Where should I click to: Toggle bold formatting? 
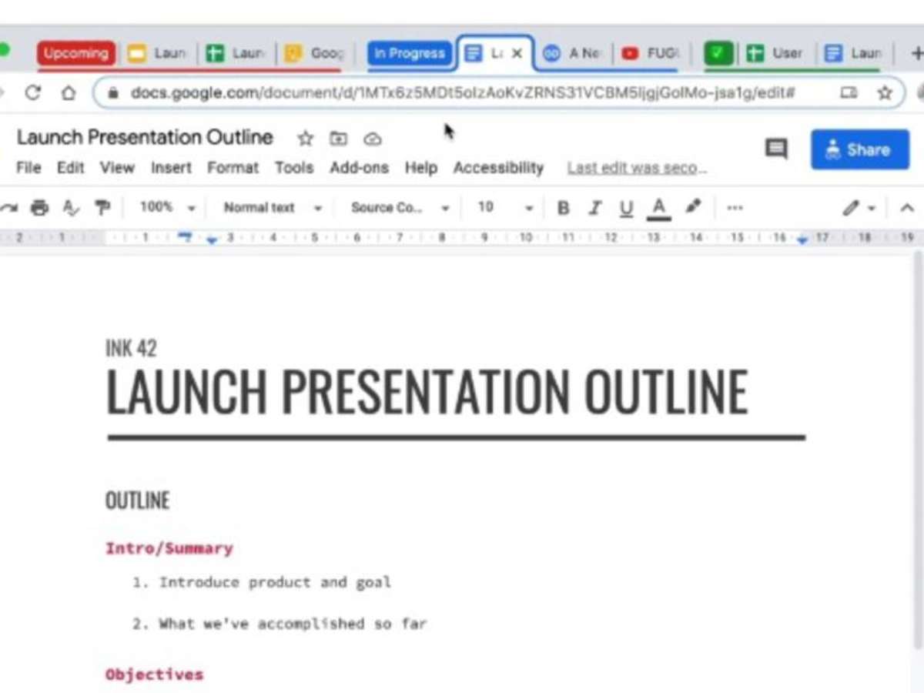point(563,208)
